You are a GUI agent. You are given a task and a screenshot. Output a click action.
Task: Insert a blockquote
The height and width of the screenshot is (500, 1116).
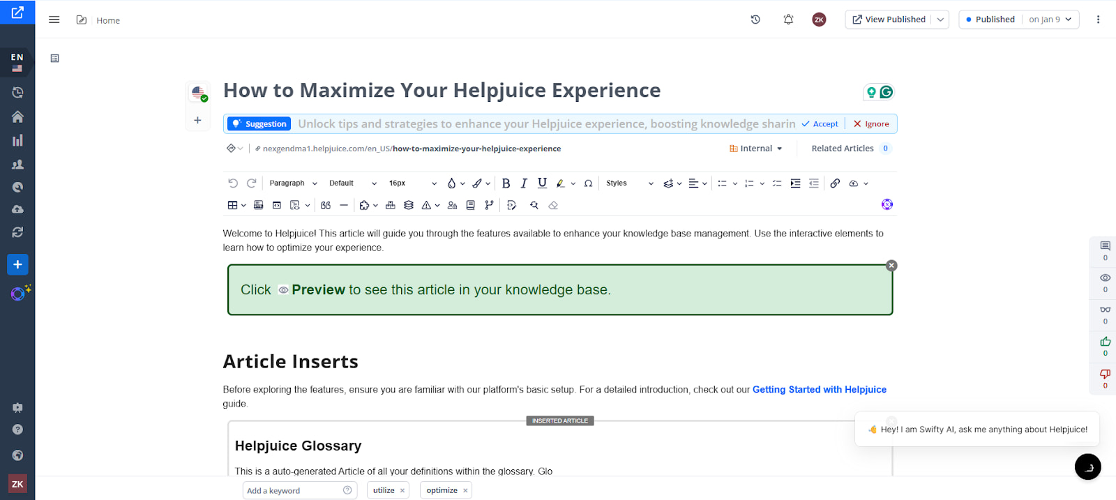(x=326, y=205)
